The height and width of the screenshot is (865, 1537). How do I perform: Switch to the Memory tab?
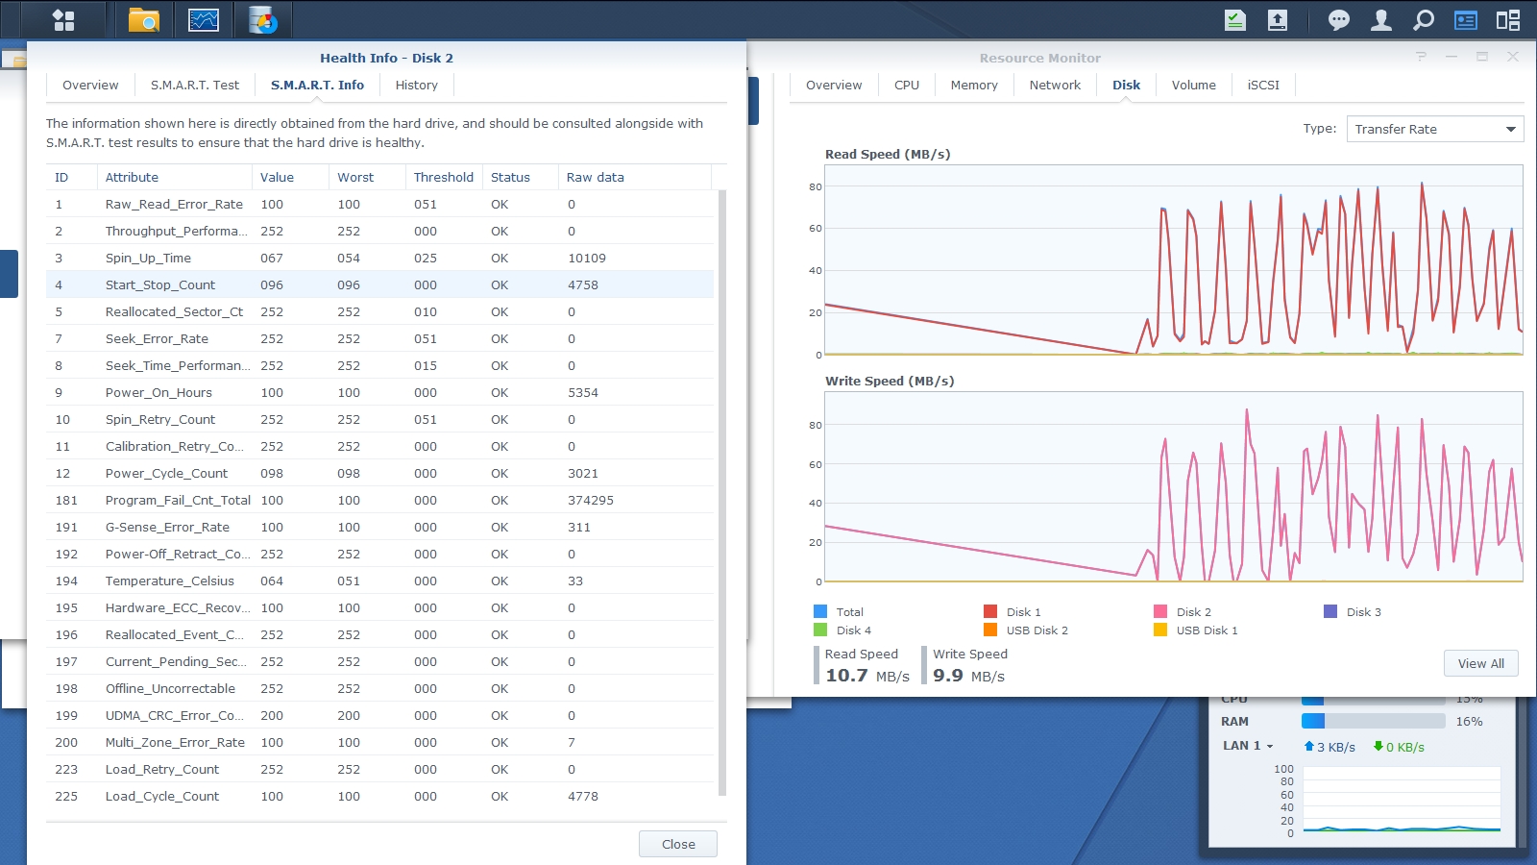click(x=974, y=85)
